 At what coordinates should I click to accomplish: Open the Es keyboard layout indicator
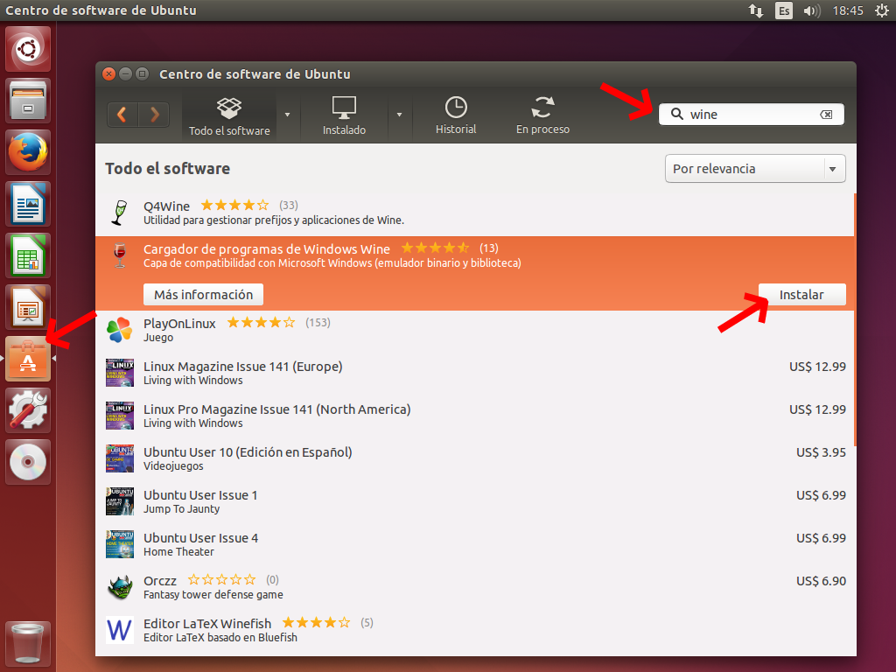tap(784, 10)
